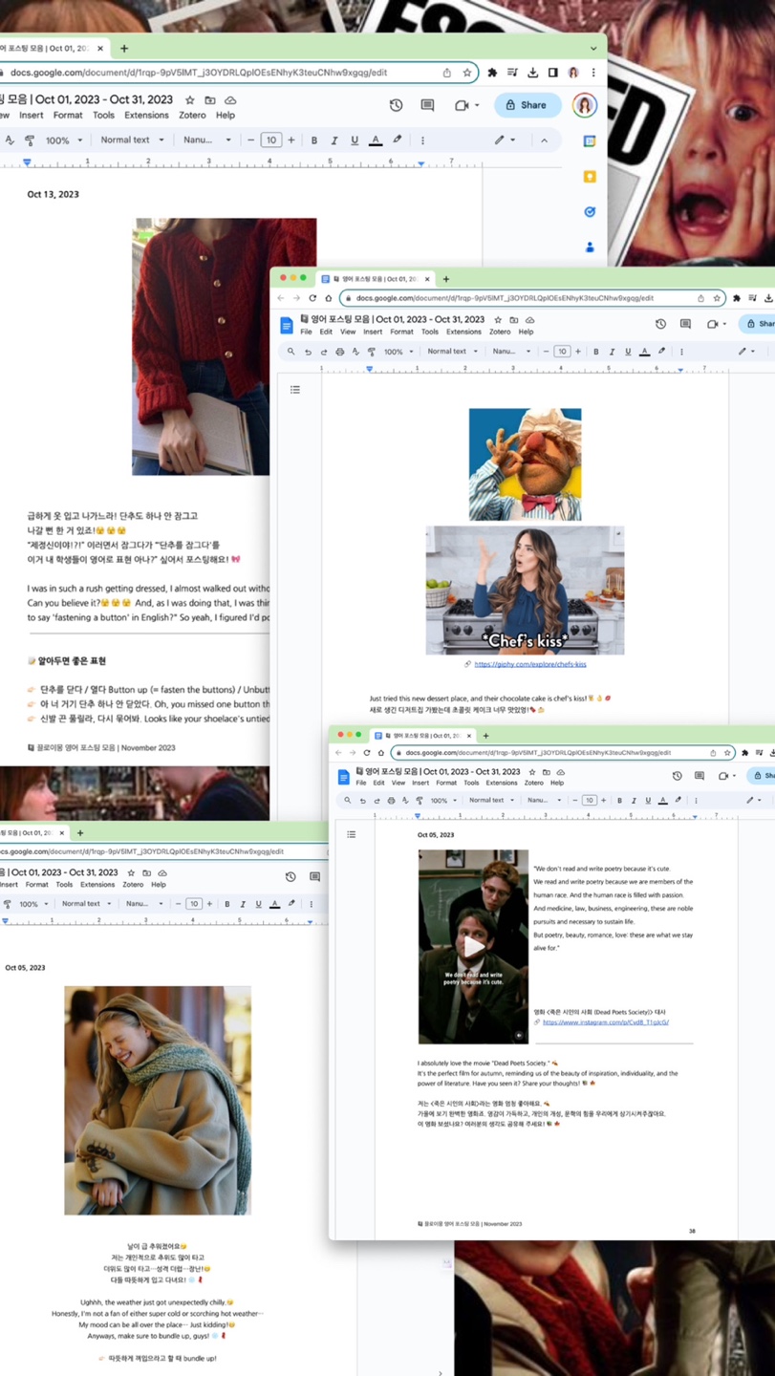Open the giphy.com chefs-kiss link
The width and height of the screenshot is (775, 1376).
tap(529, 664)
